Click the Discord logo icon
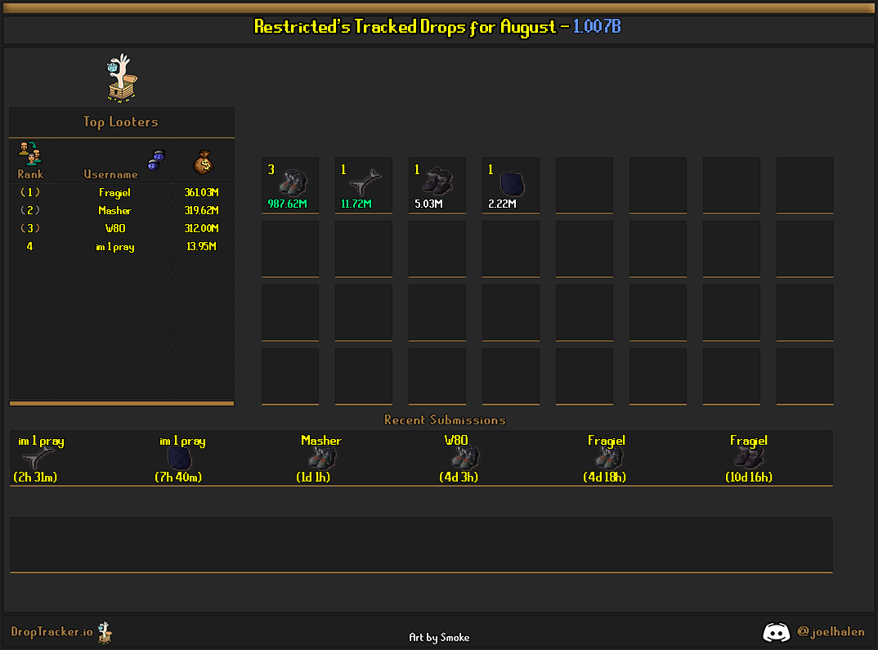Viewport: 878px width, 650px height. [776, 633]
